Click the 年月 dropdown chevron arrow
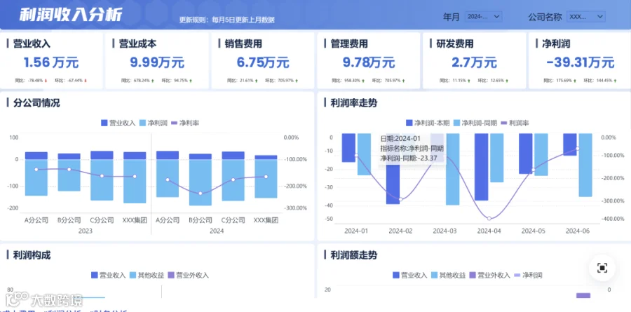Viewport: 631px width, 312px height. pyautogui.click(x=496, y=17)
